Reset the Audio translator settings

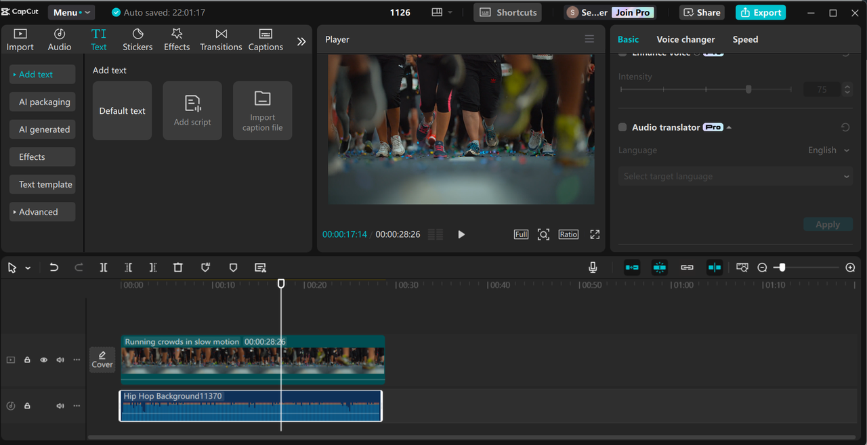pos(845,127)
